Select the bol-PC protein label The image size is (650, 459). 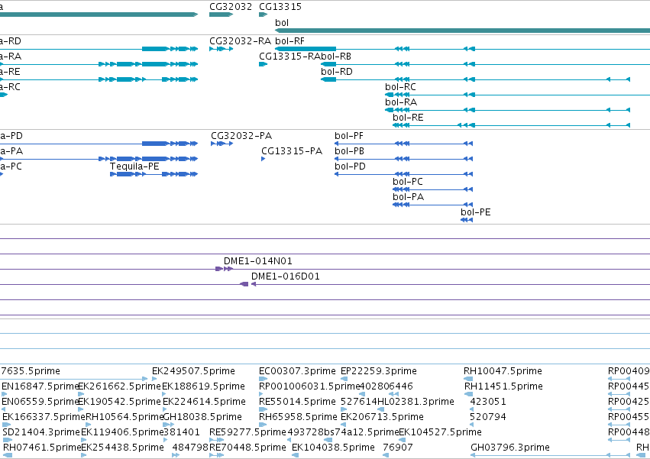(x=408, y=182)
